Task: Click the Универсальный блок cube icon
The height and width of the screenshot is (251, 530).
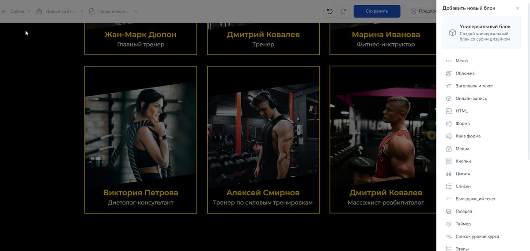Action: click(452, 33)
